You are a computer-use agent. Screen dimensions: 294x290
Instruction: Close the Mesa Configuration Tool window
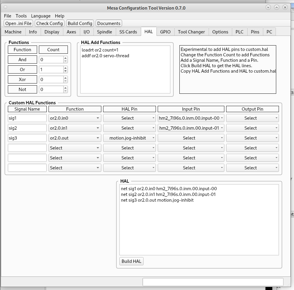click(x=285, y=7)
